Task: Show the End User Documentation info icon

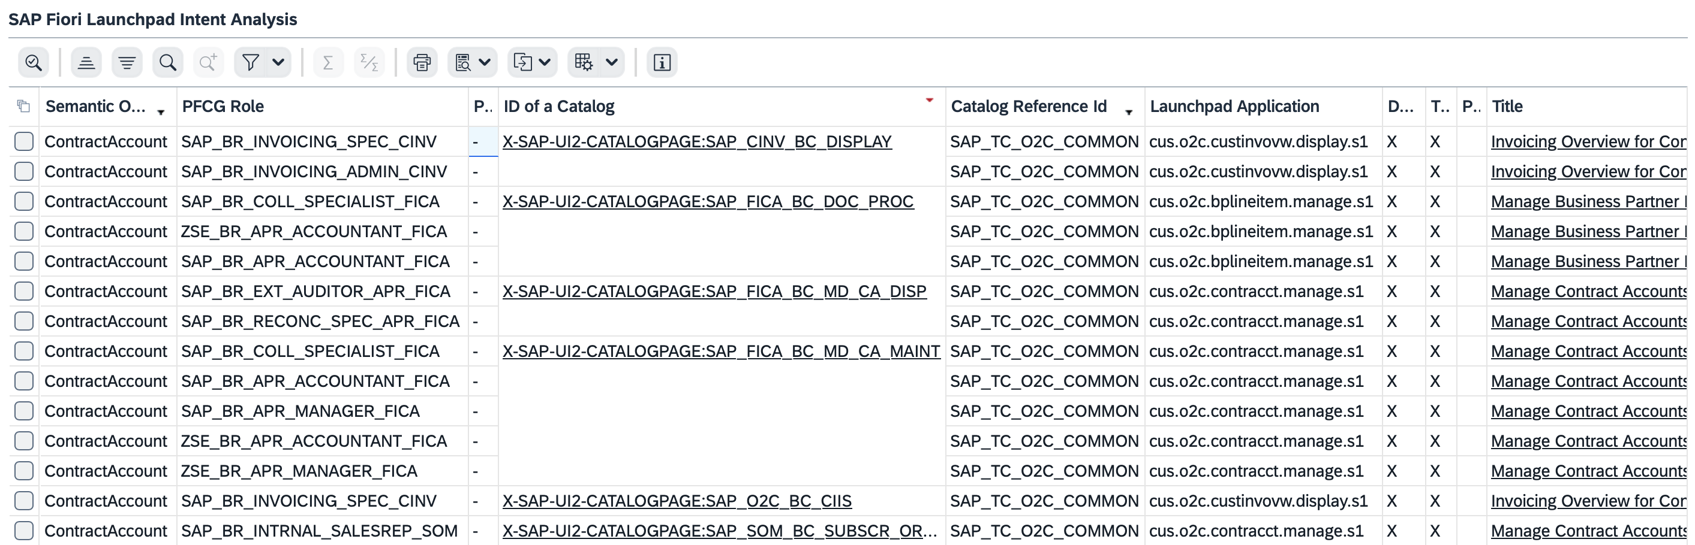Action: 662,62
